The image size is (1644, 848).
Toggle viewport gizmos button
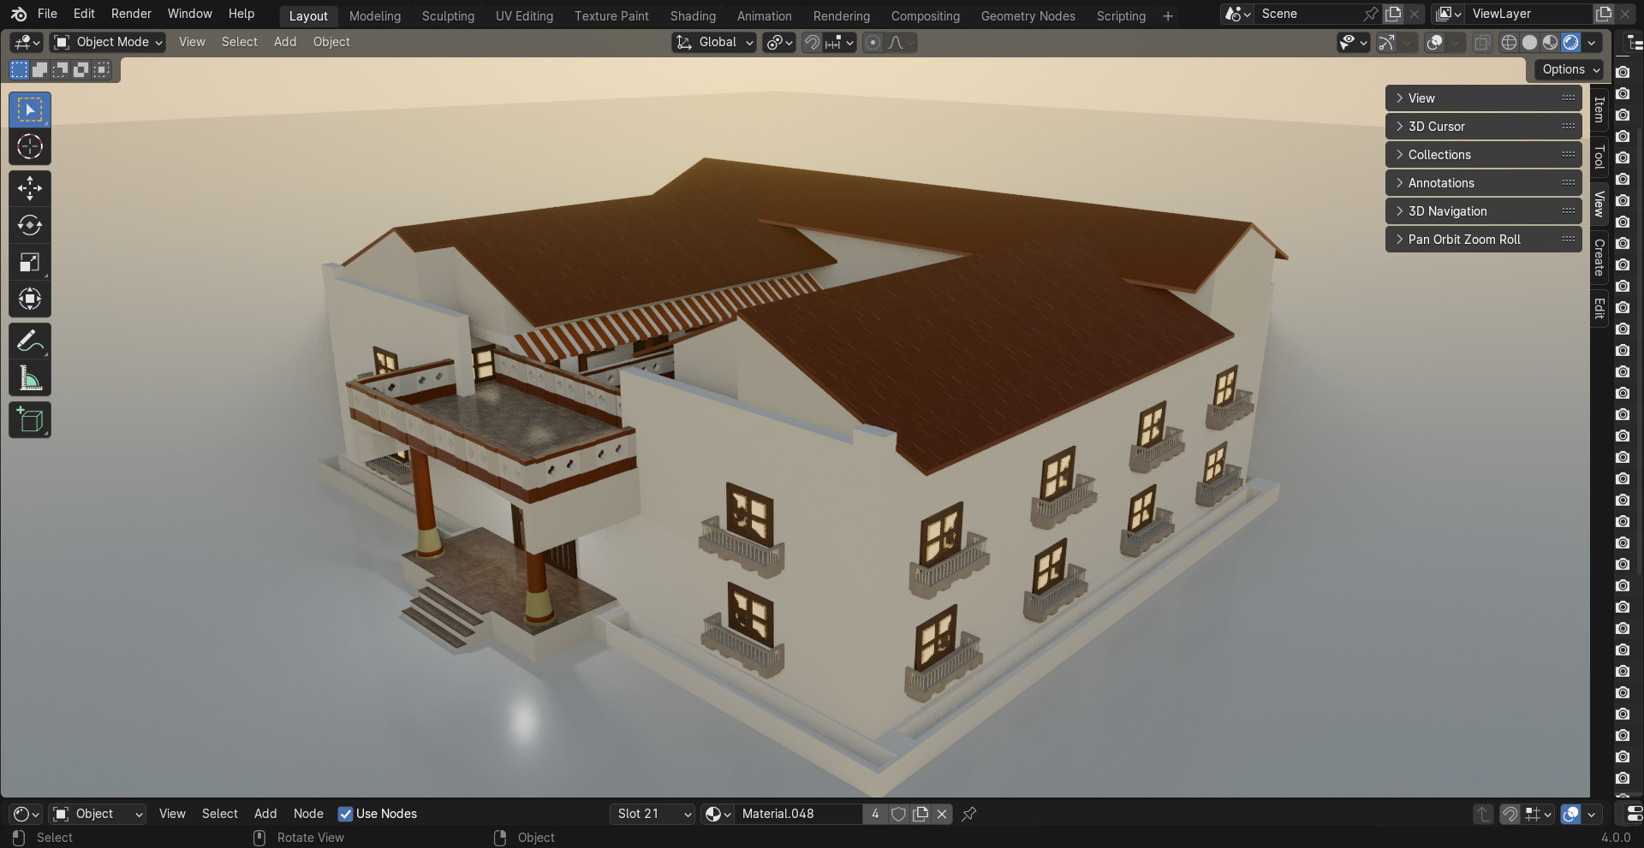(1387, 42)
